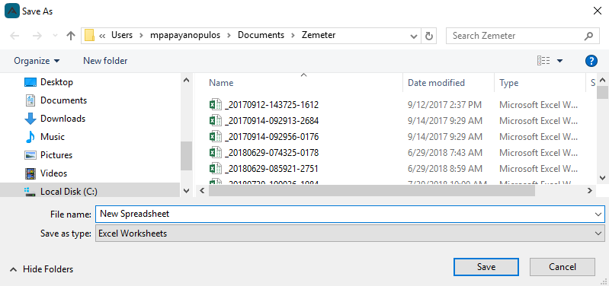Select file _20180629-074325-0178
Screen dimensions: 609x286
[271, 153]
